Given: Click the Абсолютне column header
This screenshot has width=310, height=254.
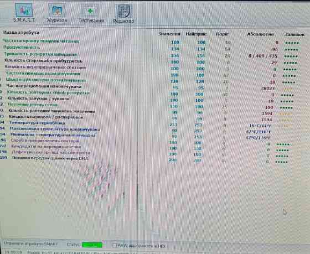Looking at the screenshot, I should 260,34.
